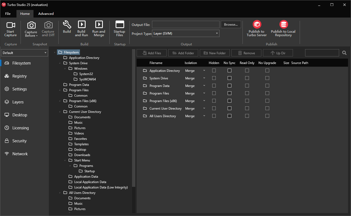351x216 pixels.
Task: Check Read Only for Program Data row
Action: (x=247, y=86)
